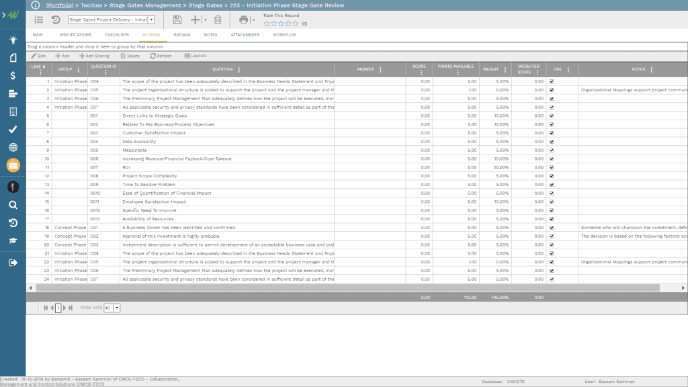Open the Workflow tab
This screenshot has width=688, height=387.
283,35
